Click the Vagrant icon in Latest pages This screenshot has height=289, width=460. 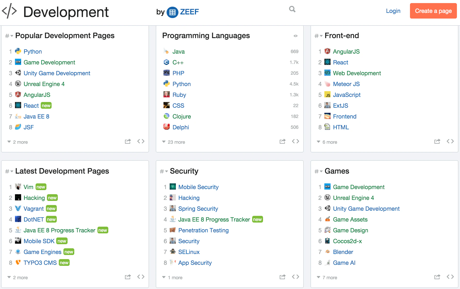pyautogui.click(x=18, y=208)
